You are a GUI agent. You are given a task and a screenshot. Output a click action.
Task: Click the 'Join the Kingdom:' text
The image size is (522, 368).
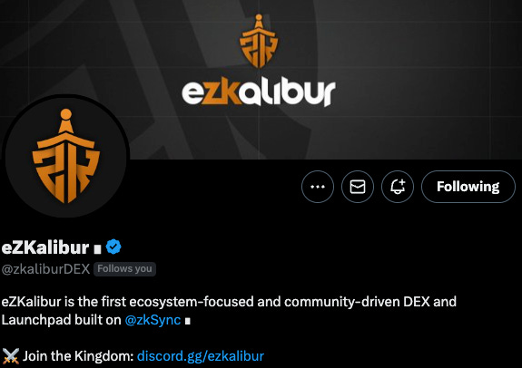78,355
